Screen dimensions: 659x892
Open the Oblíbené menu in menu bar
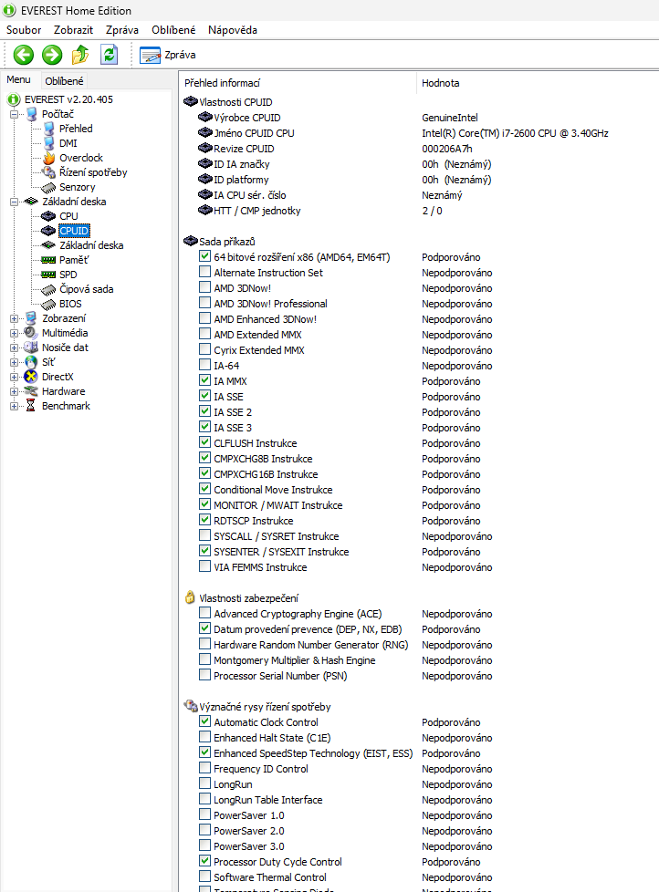[173, 30]
